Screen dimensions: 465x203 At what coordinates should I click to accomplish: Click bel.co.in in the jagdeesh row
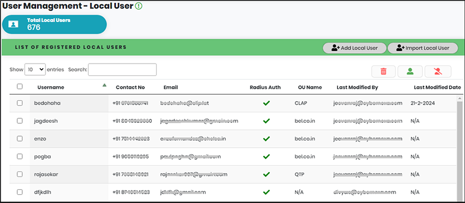coord(305,121)
